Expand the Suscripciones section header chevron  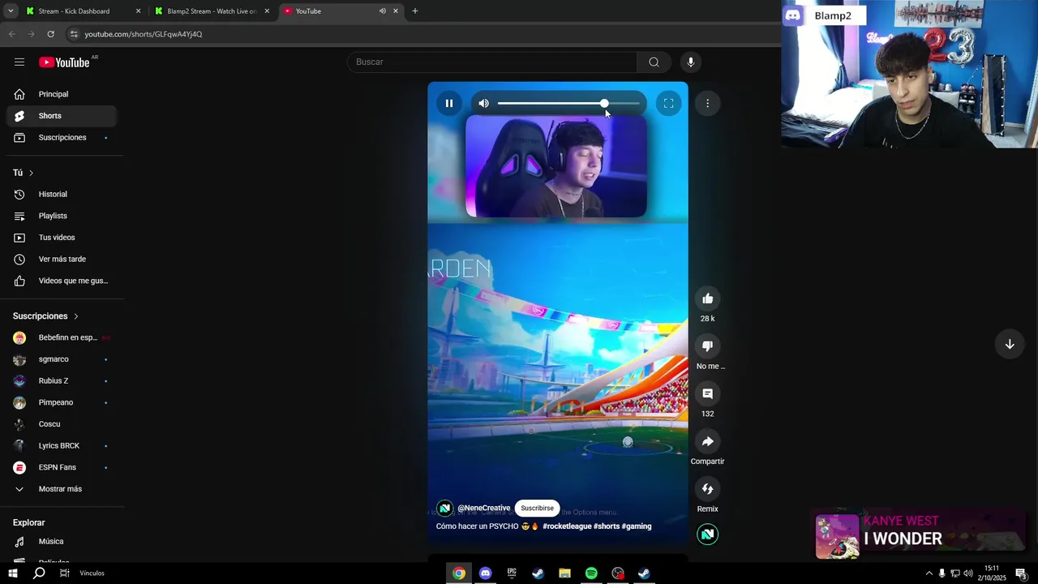pos(76,316)
